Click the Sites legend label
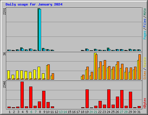 (145, 75)
